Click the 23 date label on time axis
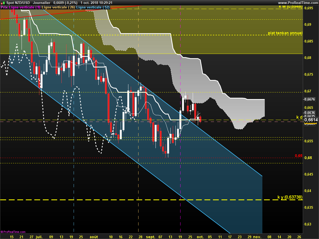Screen dimensions: 319x239 click(240, 236)
